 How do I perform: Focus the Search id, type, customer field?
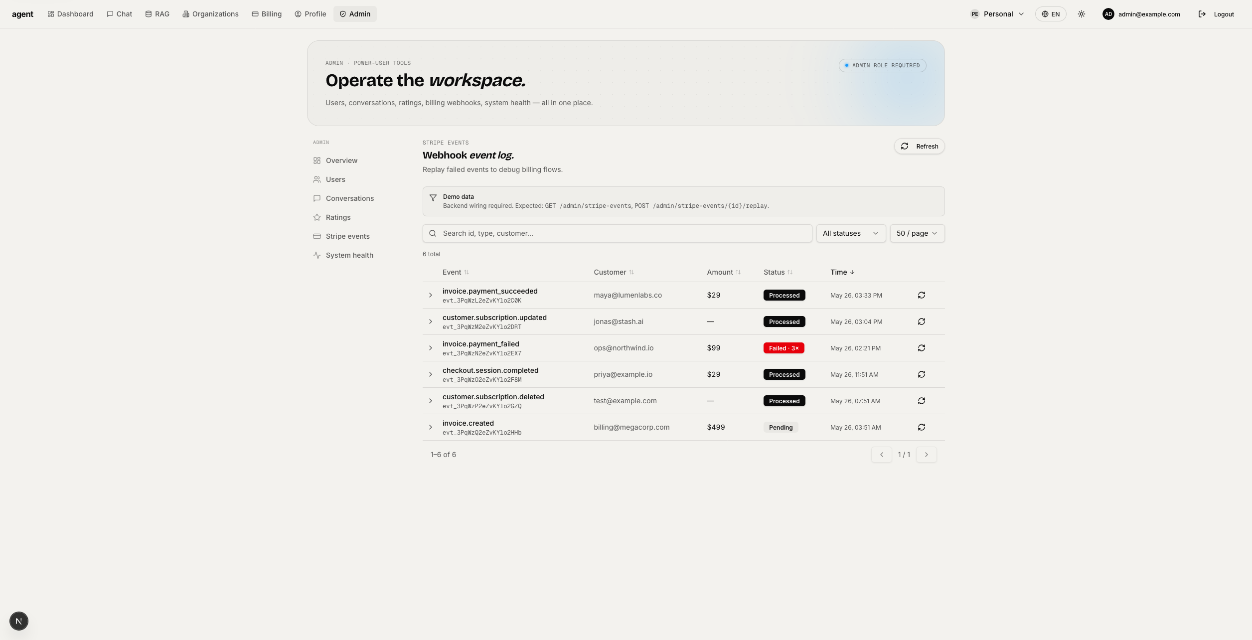click(x=617, y=233)
